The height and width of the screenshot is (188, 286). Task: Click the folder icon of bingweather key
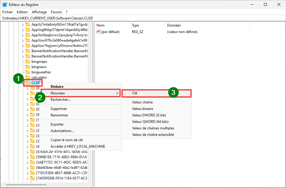tap(28, 72)
